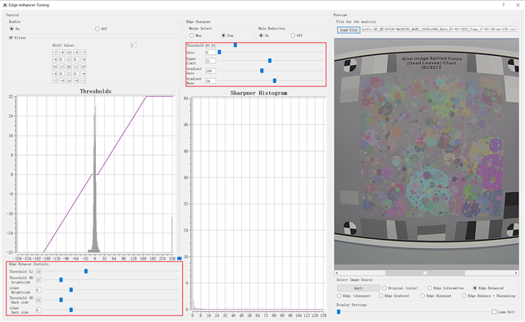Click the preview scrollbar right arrow
This screenshot has height=322, width=525.
tap(516, 273)
